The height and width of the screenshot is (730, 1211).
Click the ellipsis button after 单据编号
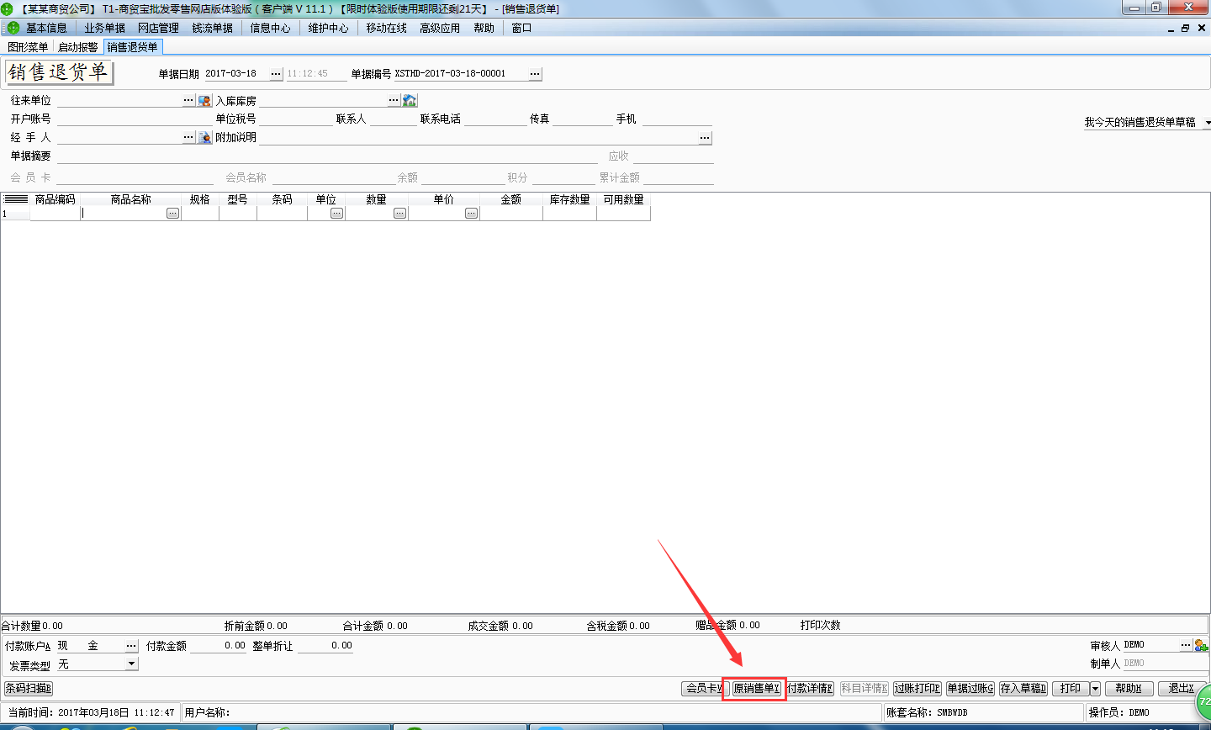point(535,74)
